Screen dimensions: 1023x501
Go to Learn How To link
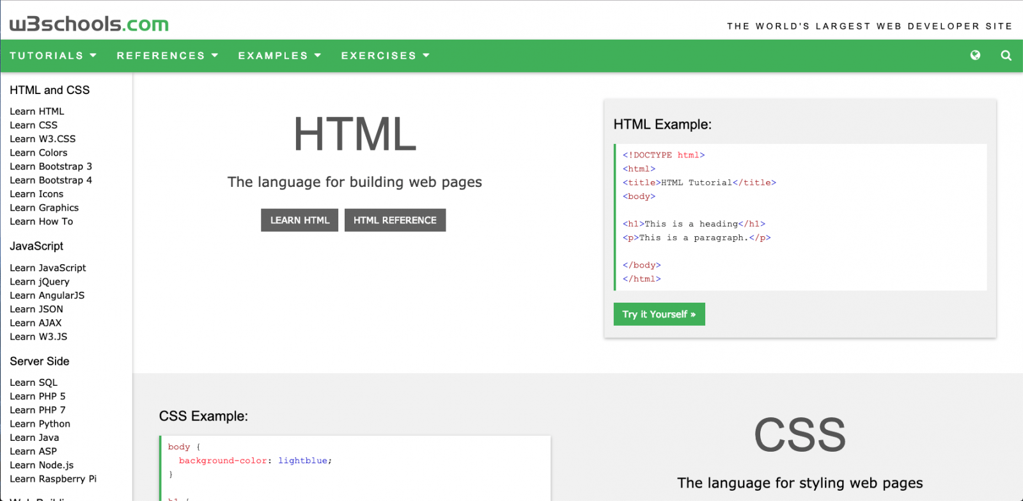point(42,221)
